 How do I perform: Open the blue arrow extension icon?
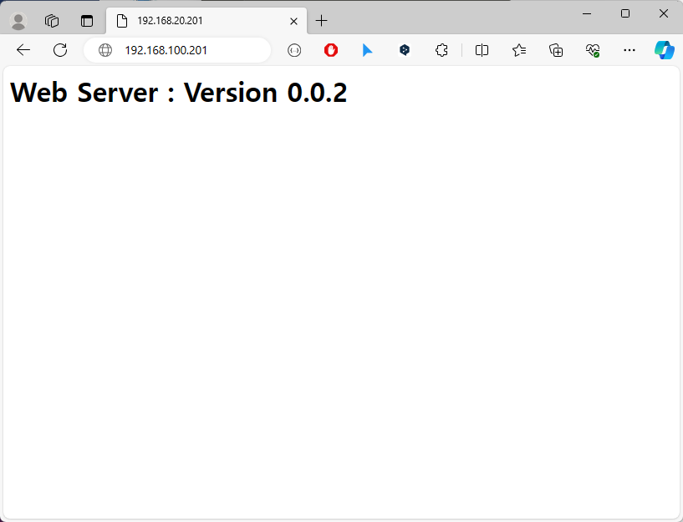(x=367, y=50)
